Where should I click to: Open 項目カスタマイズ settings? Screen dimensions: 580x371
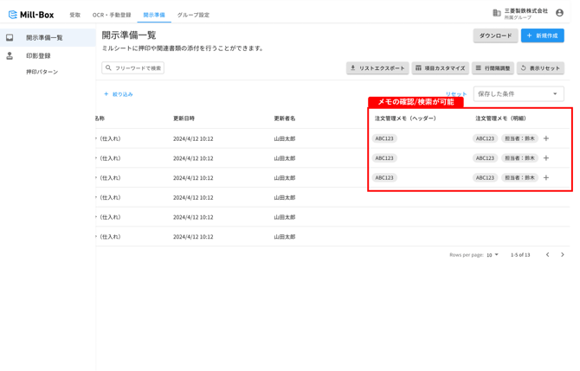click(440, 68)
